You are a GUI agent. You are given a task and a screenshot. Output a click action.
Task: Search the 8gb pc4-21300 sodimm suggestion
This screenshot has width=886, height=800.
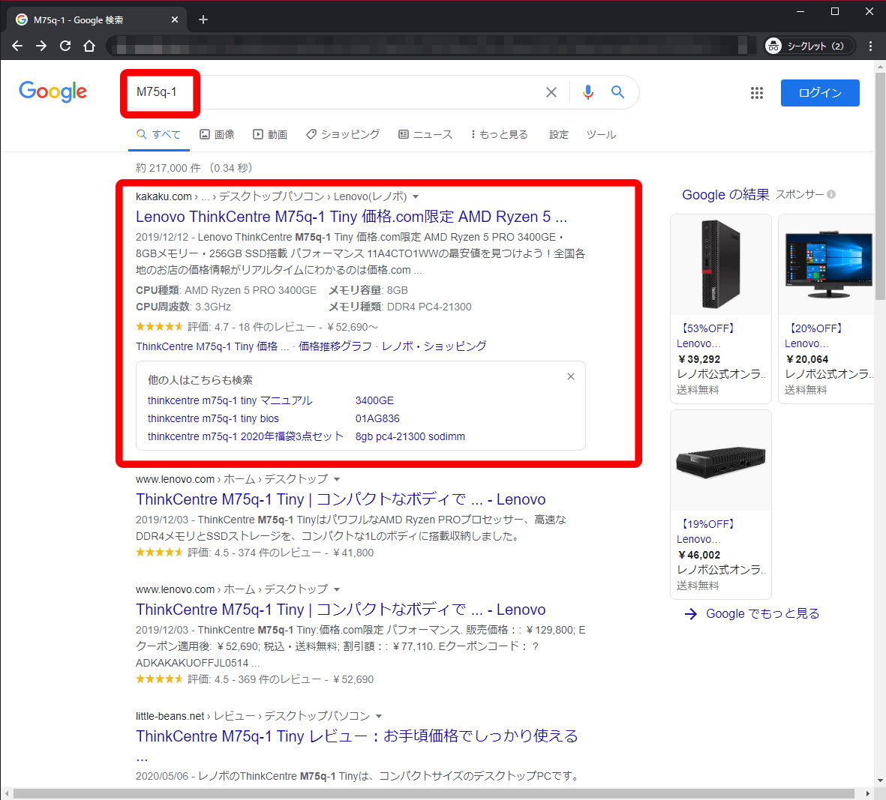click(410, 436)
